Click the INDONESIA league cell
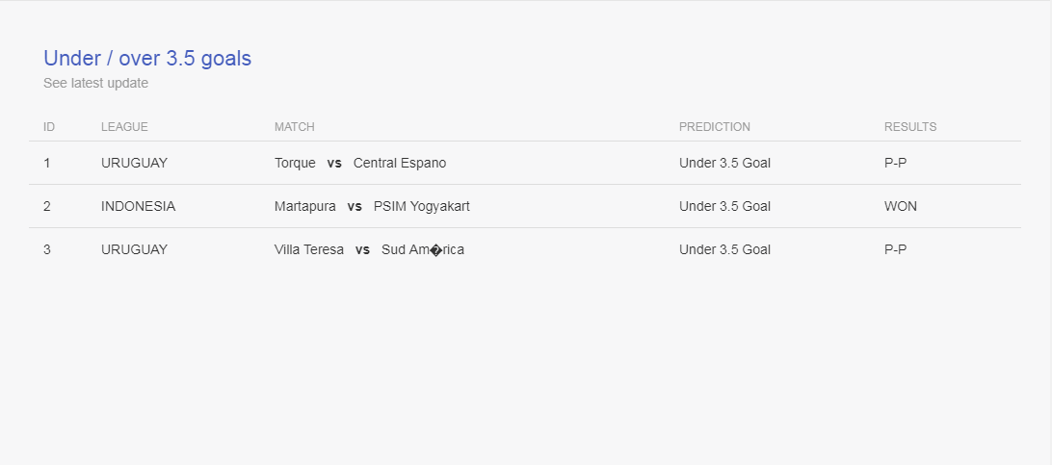 pos(138,206)
